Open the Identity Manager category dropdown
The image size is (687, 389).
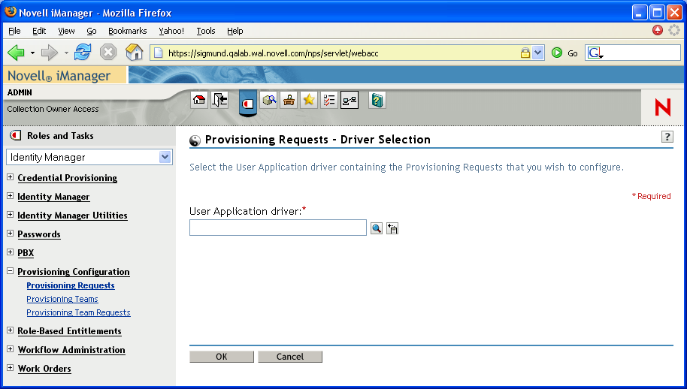[x=165, y=157]
